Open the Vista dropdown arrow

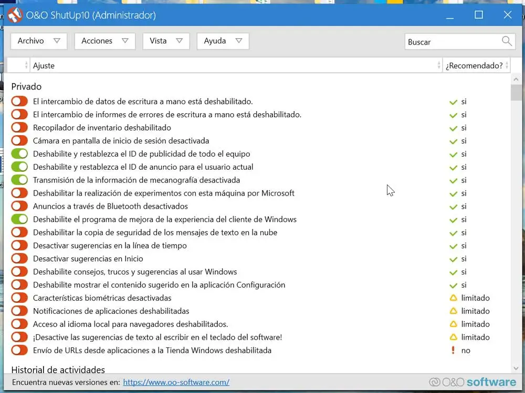click(180, 41)
